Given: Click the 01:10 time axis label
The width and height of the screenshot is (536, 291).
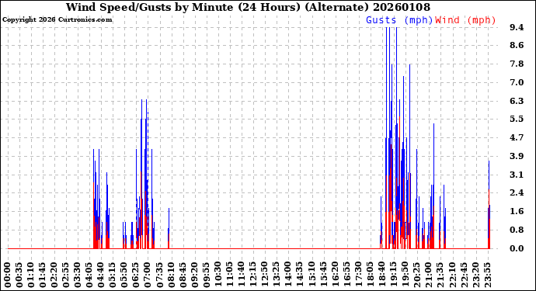Looking at the screenshot, I should click(31, 275).
